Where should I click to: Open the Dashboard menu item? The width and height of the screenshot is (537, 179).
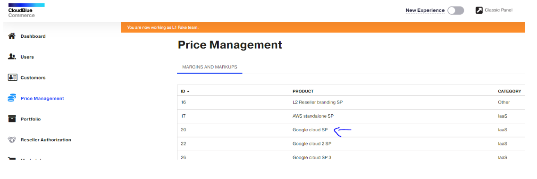33,36
